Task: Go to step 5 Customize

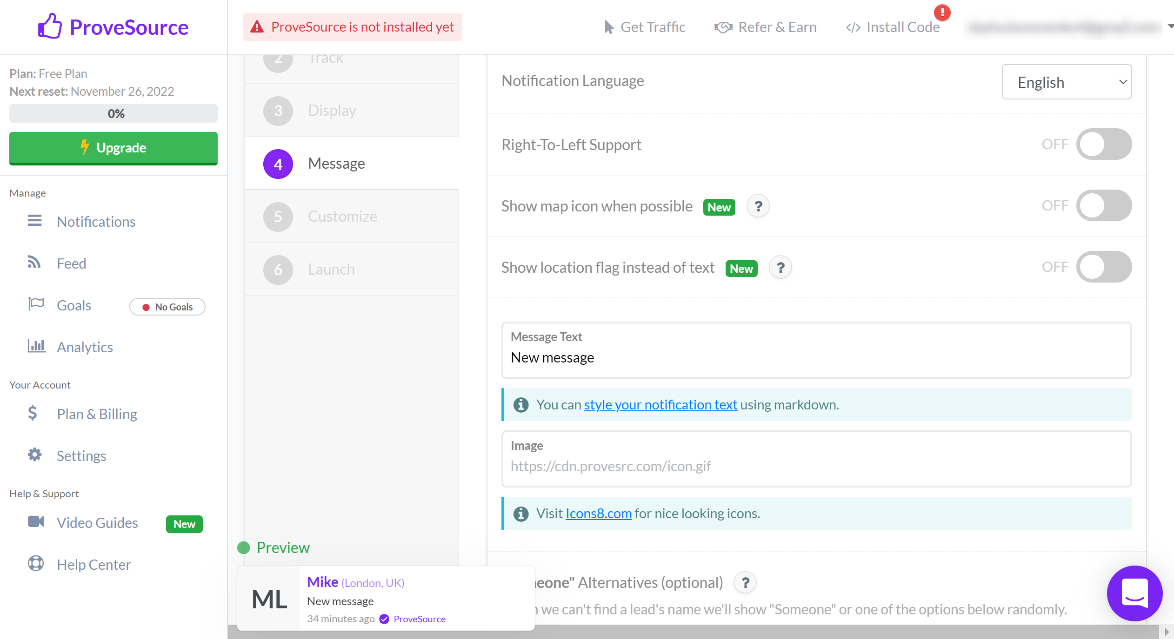Action: point(351,217)
